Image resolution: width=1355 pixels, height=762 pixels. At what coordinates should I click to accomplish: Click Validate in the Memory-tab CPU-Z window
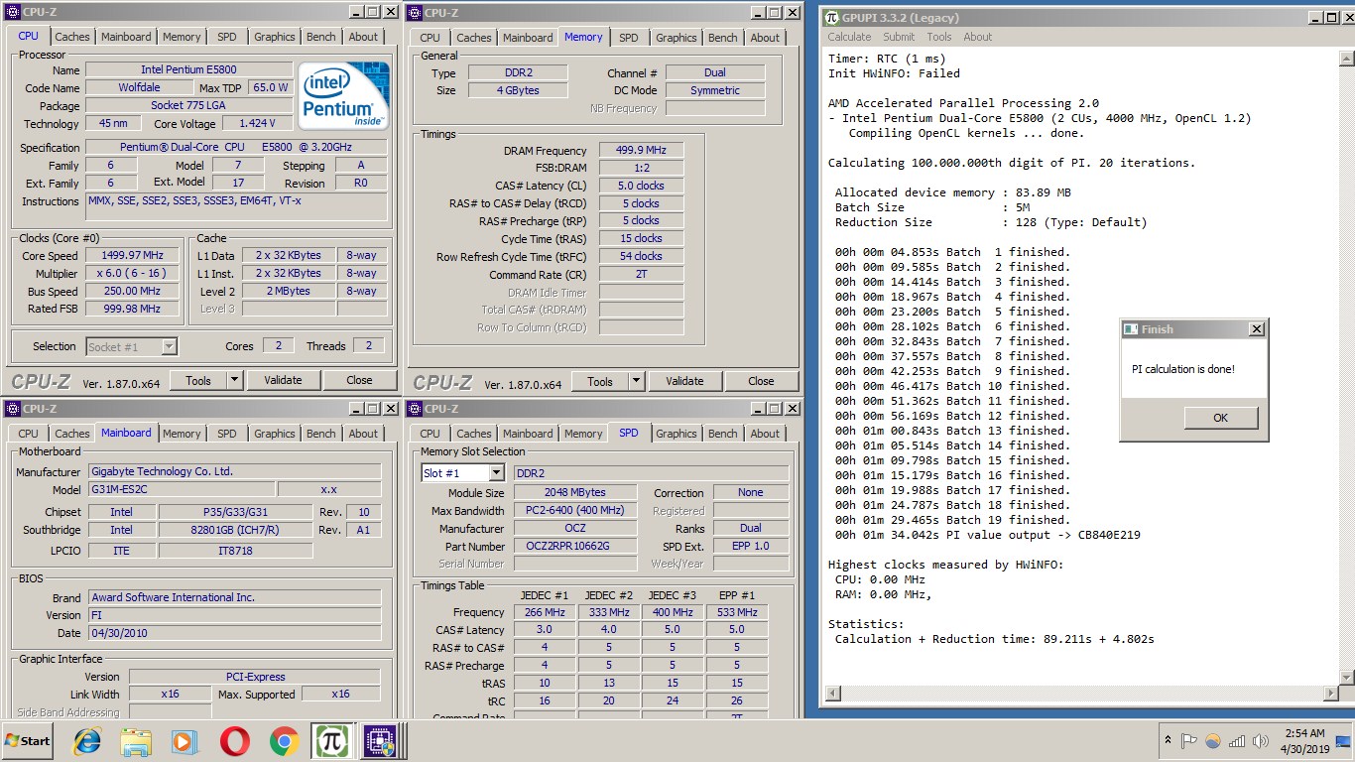tap(684, 381)
